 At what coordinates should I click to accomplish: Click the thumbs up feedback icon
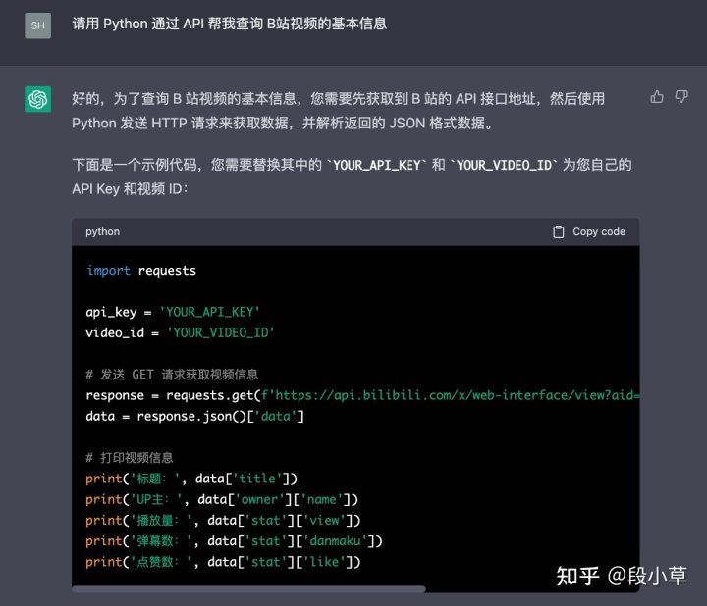657,97
